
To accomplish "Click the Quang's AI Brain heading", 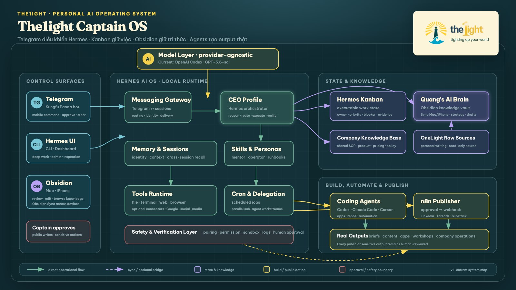I will click(x=444, y=100).
